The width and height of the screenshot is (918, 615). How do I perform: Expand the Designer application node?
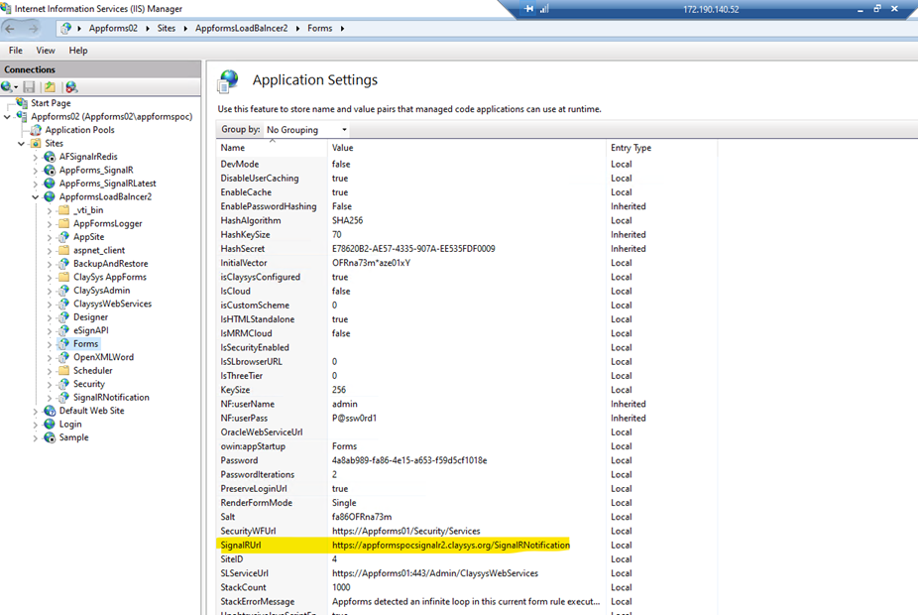(50, 317)
